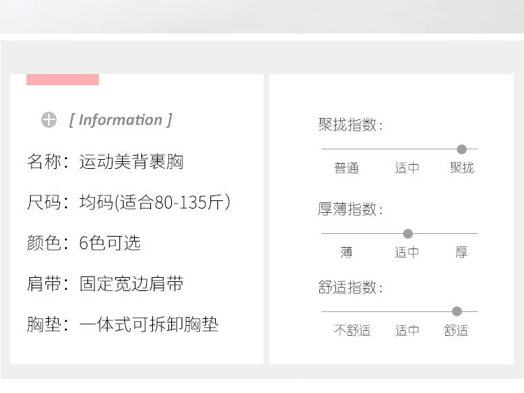Select 普通 under 聚拢指数

point(347,168)
